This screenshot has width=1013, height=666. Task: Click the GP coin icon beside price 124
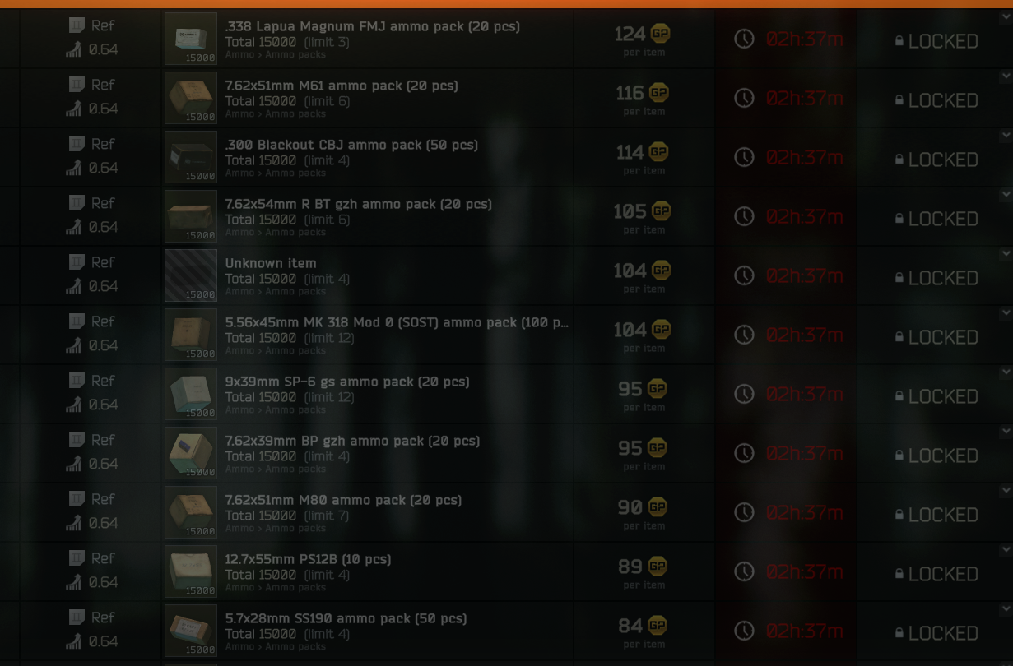point(660,33)
